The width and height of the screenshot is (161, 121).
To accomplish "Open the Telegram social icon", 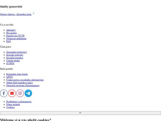I will tap(28, 93).
